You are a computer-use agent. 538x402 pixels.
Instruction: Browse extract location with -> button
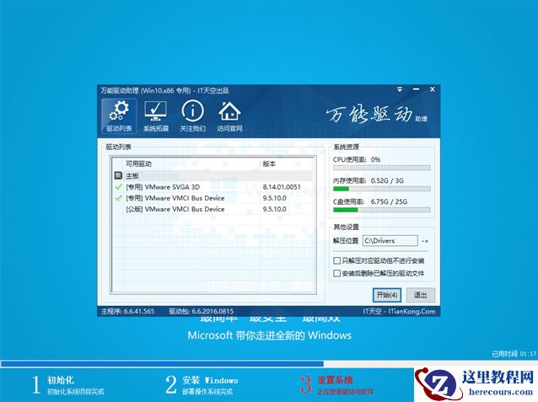coord(425,241)
